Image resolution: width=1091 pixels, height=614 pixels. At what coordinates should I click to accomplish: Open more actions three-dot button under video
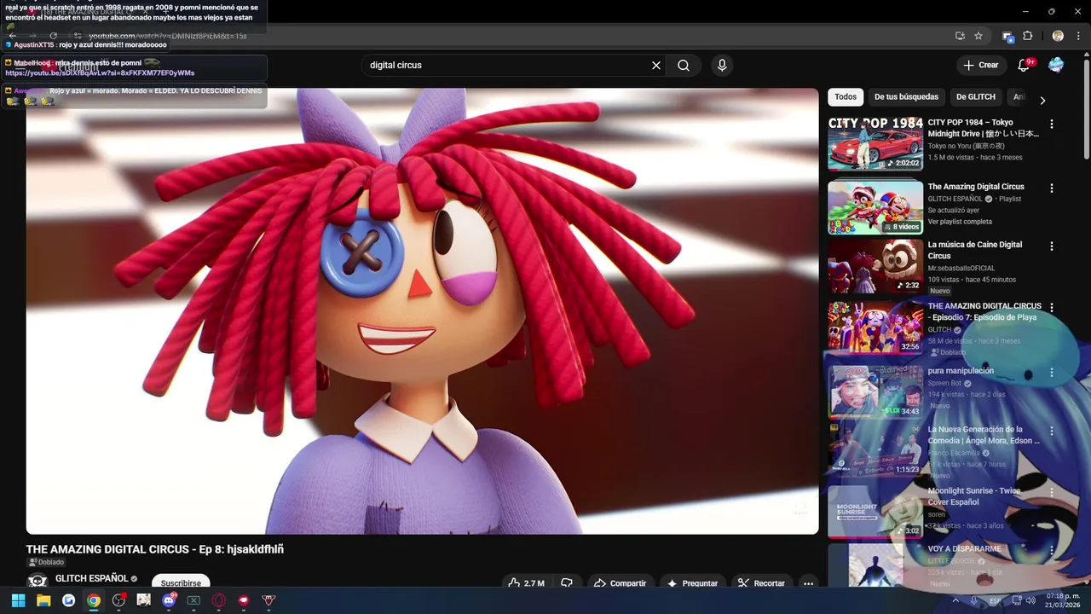click(x=808, y=582)
